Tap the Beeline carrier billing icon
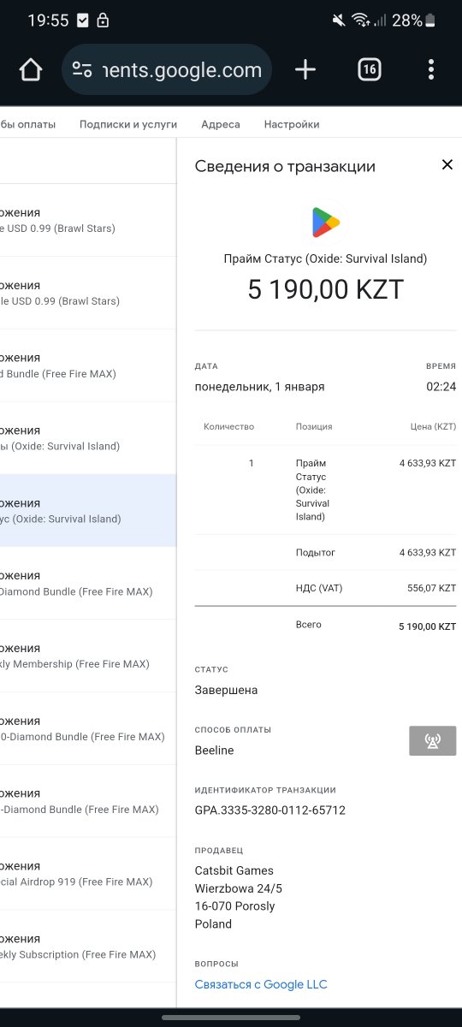Image resolution: width=462 pixels, height=1027 pixels. point(433,741)
